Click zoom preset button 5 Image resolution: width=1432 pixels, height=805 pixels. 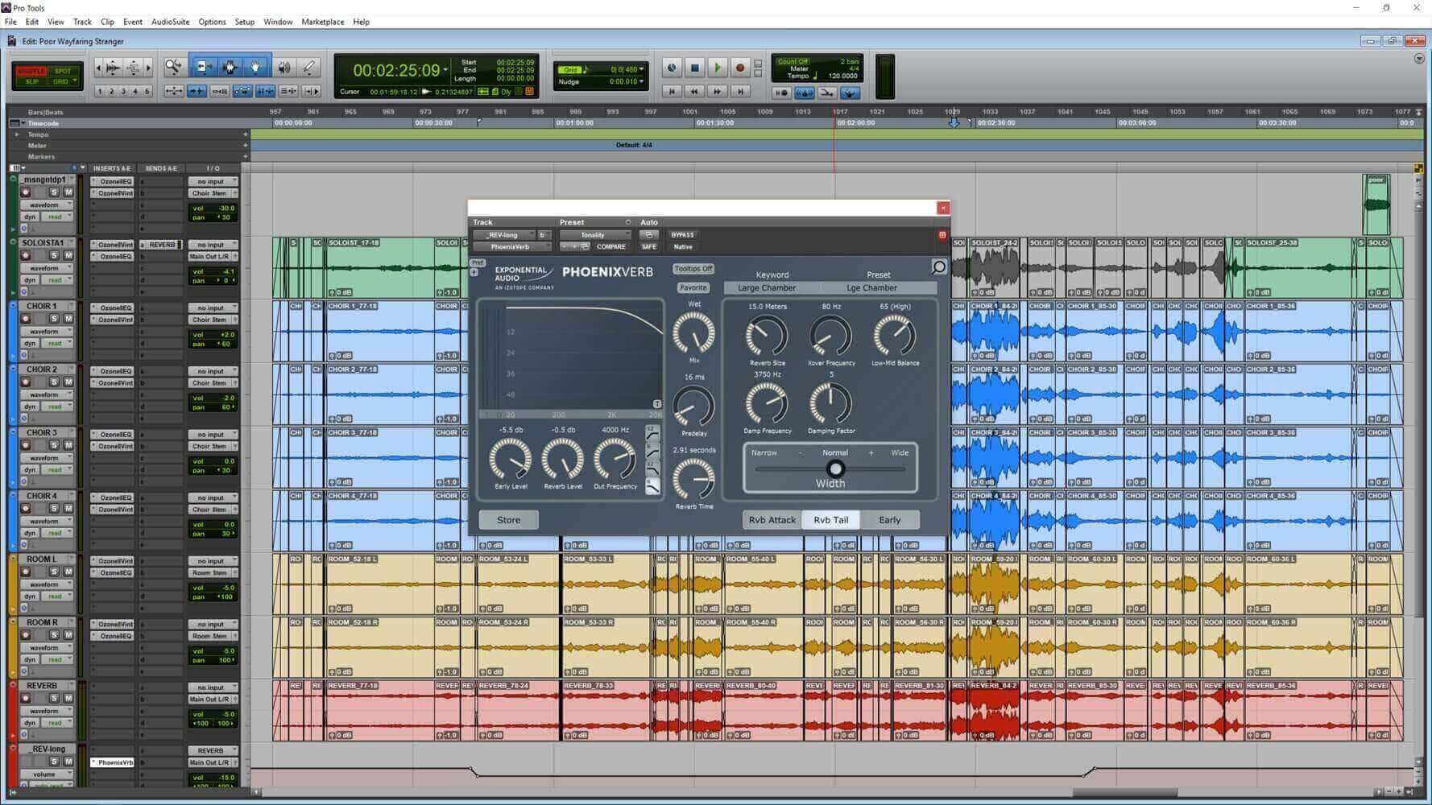[x=147, y=92]
